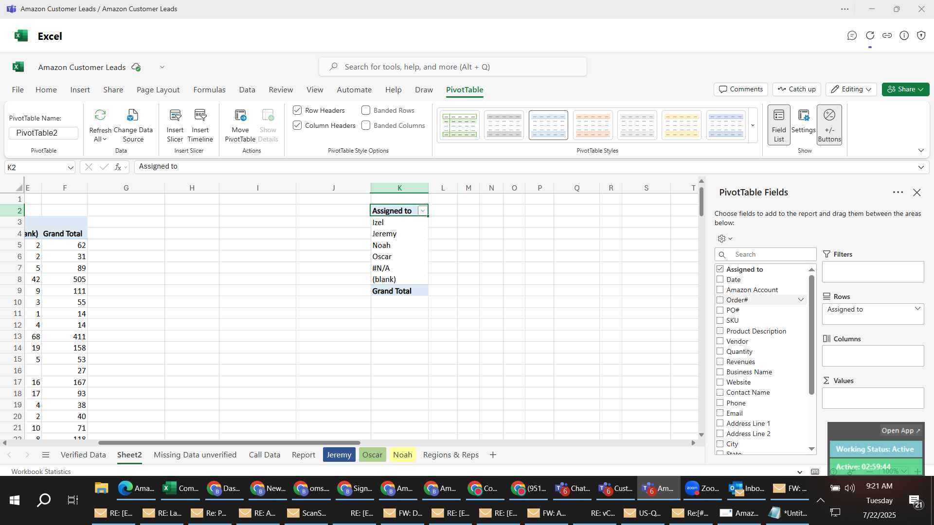This screenshot has width=934, height=525.
Task: Enable Banded Columns
Action: (366, 125)
